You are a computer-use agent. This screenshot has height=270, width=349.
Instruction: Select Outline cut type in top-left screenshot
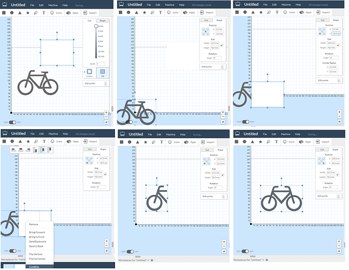(x=90, y=73)
